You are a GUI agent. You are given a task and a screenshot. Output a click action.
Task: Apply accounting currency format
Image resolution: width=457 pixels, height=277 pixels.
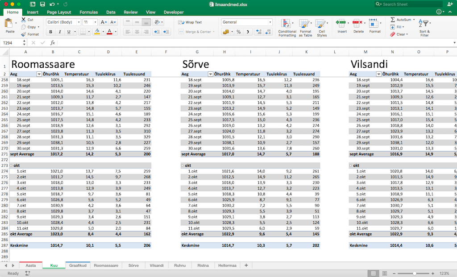tap(226, 32)
